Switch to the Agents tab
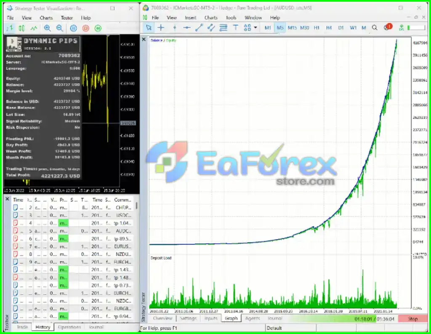Viewport: 431px width, 334px height. [x=253, y=318]
